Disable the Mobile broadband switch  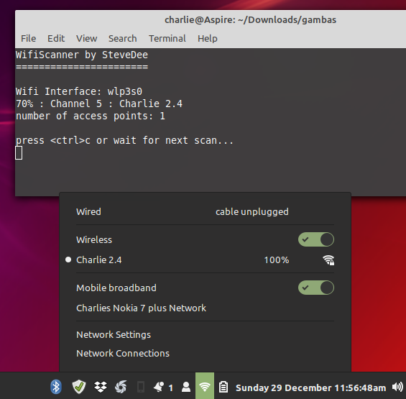click(x=316, y=288)
